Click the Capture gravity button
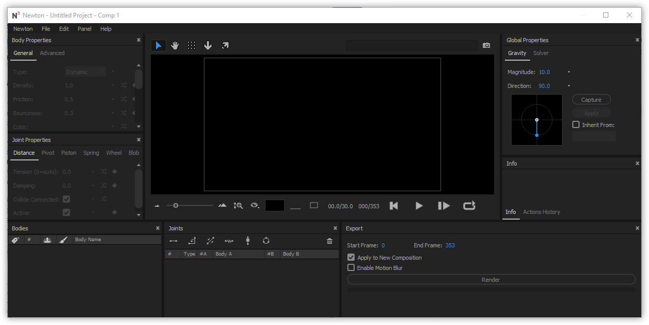The image size is (649, 325). pyautogui.click(x=591, y=100)
